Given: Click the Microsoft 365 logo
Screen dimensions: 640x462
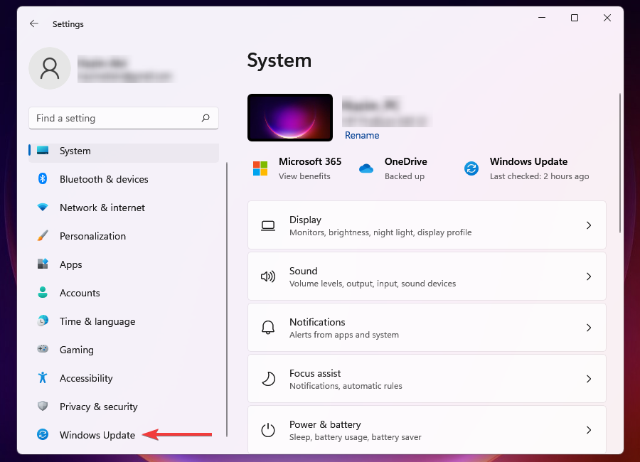Looking at the screenshot, I should coord(260,168).
